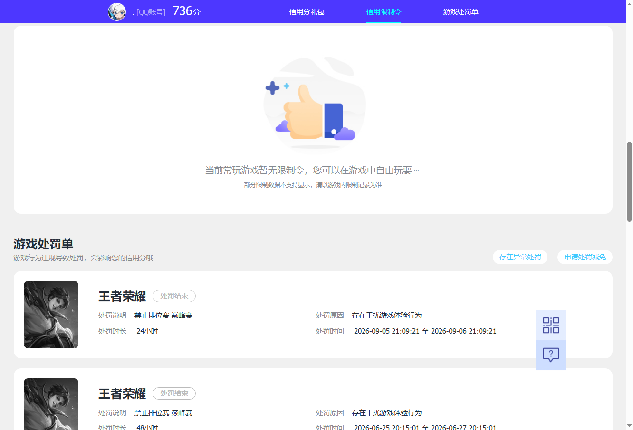633x430 pixels.
Task: Open the QR code floating icon
Action: [551, 325]
